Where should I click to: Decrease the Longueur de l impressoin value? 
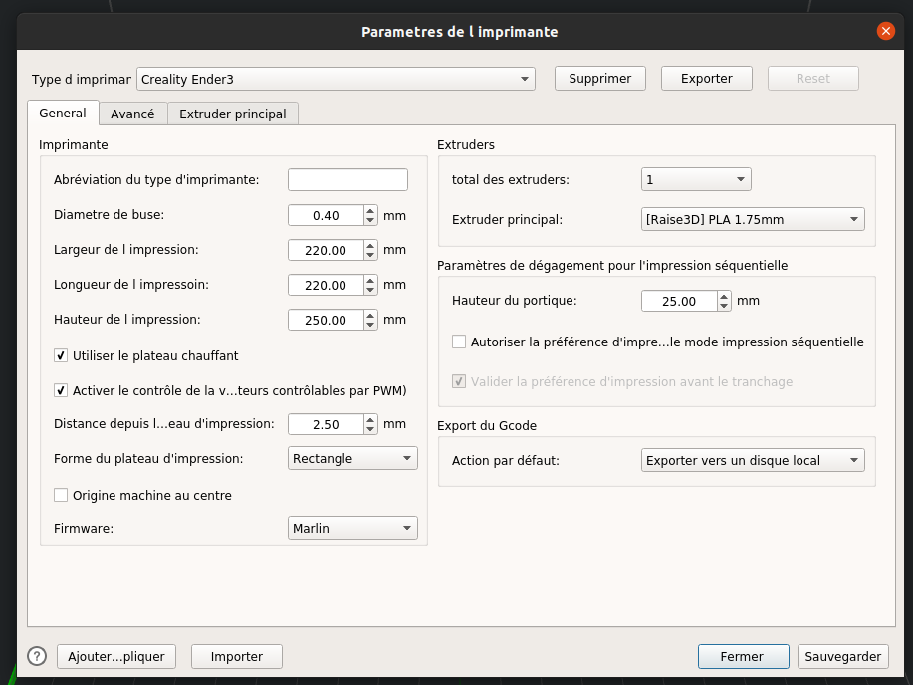click(x=370, y=290)
